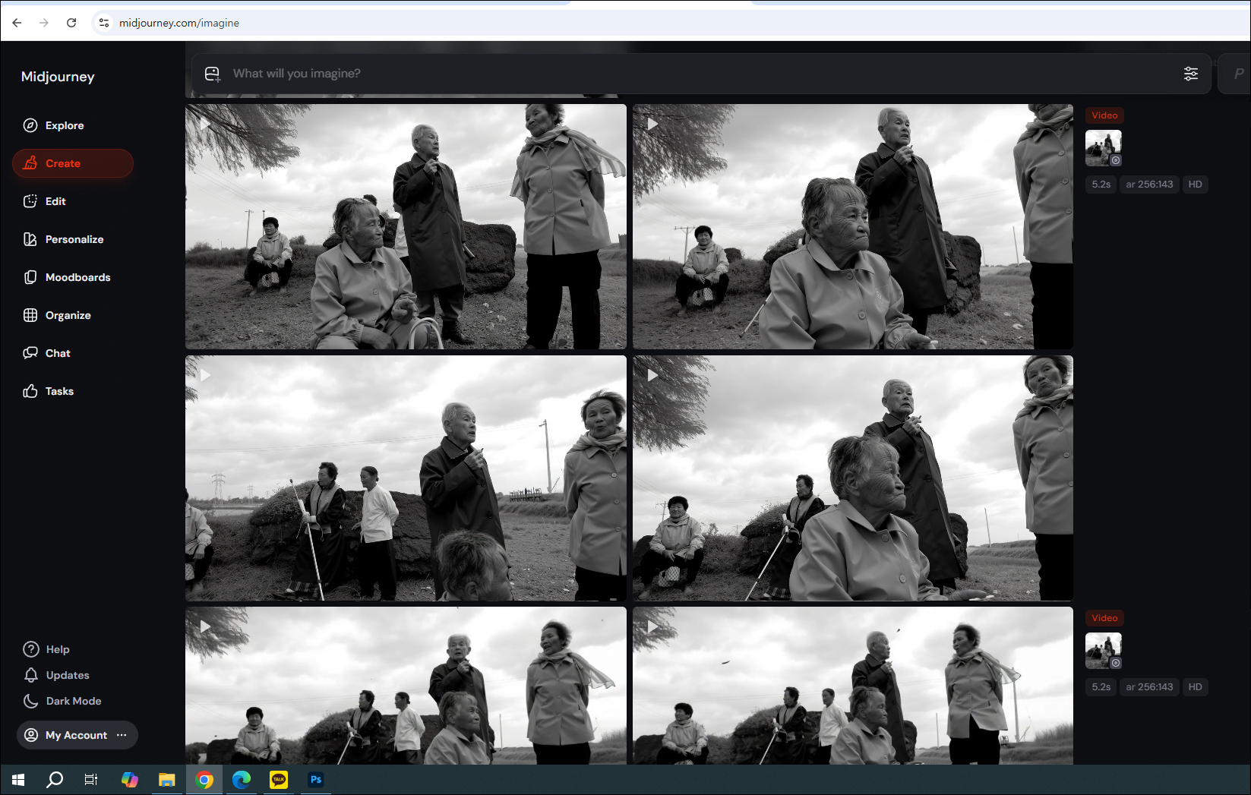This screenshot has height=795, width=1251.
Task: Click the Chat speech bubble icon
Action: (x=30, y=353)
